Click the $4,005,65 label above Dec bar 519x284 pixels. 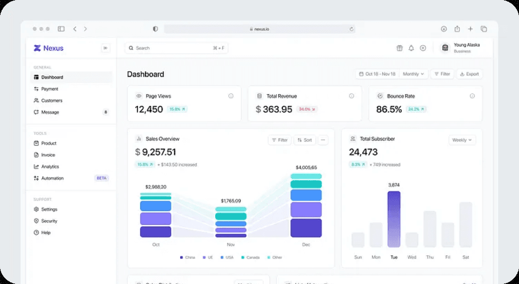pyautogui.click(x=306, y=168)
